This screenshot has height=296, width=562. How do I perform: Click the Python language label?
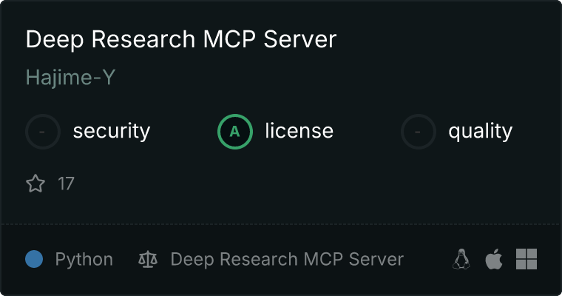pos(84,260)
